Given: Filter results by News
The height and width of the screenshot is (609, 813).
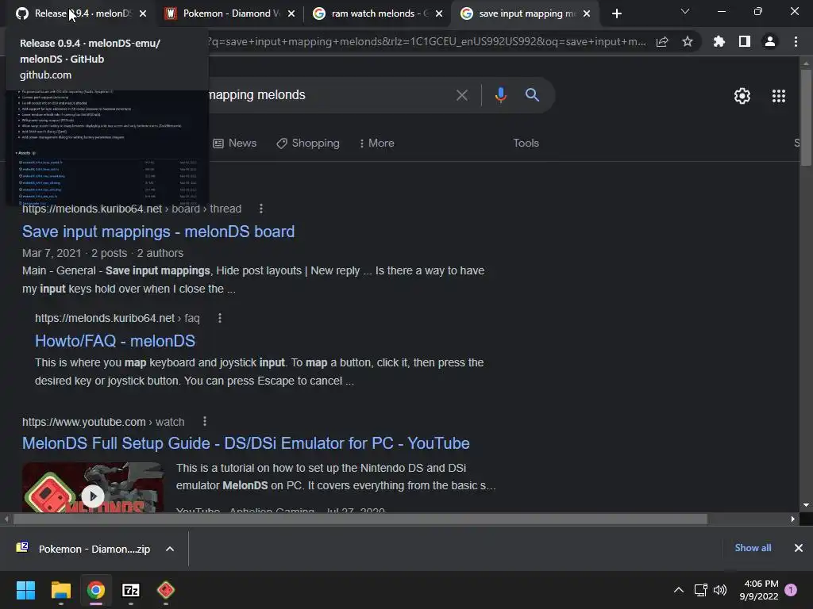Looking at the screenshot, I should [x=235, y=143].
